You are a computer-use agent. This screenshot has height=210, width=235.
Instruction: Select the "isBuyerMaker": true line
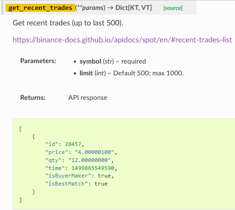click(x=79, y=176)
